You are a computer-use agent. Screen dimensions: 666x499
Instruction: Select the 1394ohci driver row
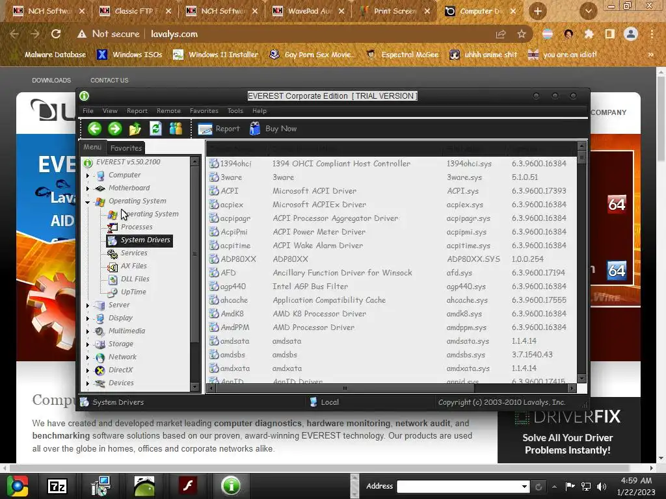[x=391, y=164]
